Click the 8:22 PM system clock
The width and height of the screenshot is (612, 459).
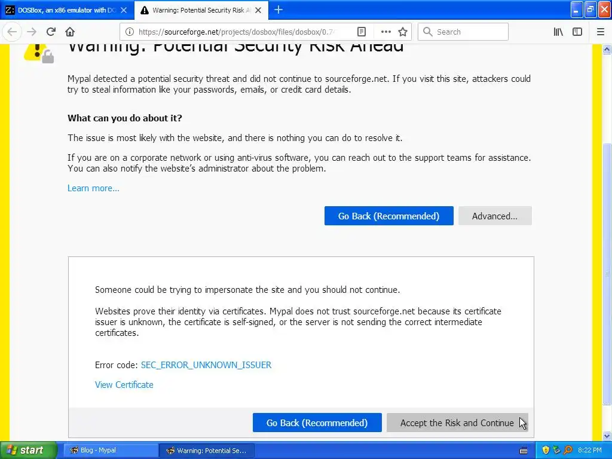(x=590, y=451)
